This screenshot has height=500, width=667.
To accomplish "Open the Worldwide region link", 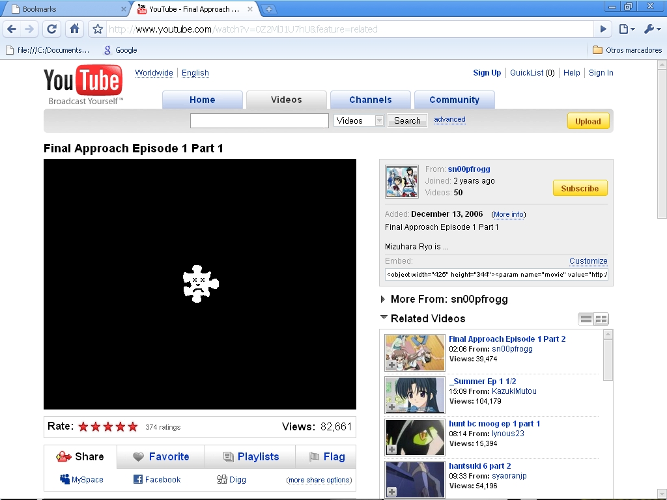I will point(154,73).
